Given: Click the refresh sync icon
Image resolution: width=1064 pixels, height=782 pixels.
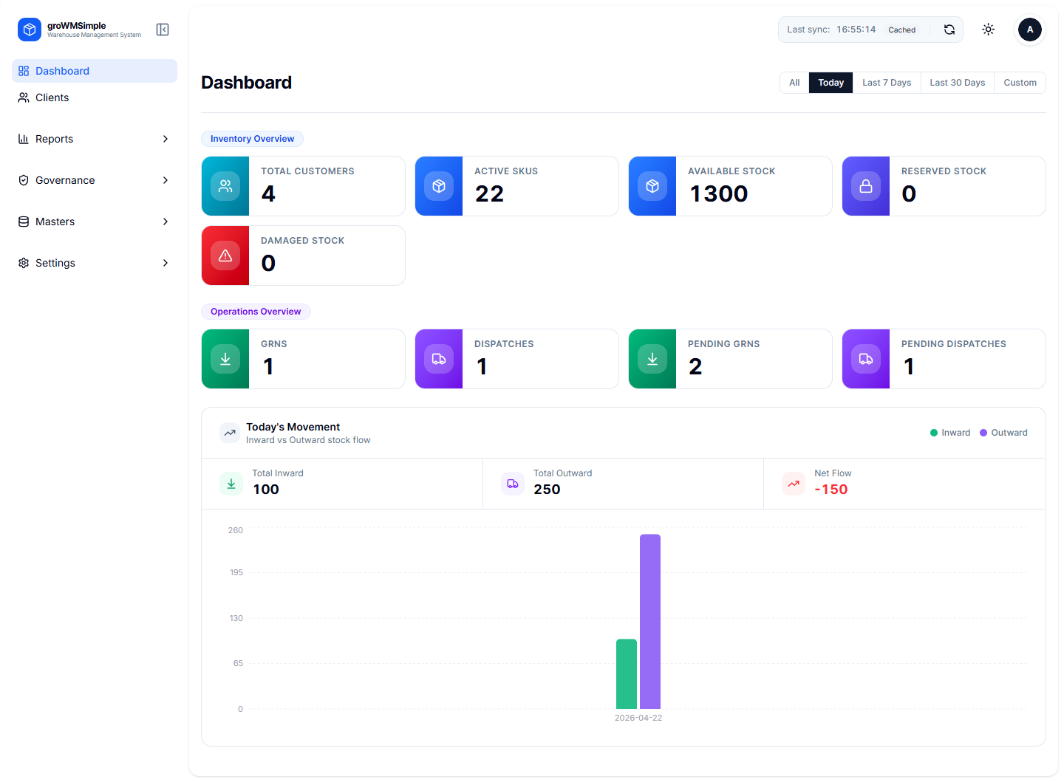Looking at the screenshot, I should coord(949,30).
